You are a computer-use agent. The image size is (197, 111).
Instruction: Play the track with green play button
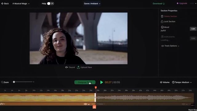102,82
